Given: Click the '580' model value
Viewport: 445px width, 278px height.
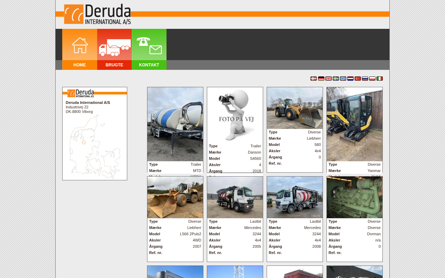Looking at the screenshot, I should pos(318,145).
